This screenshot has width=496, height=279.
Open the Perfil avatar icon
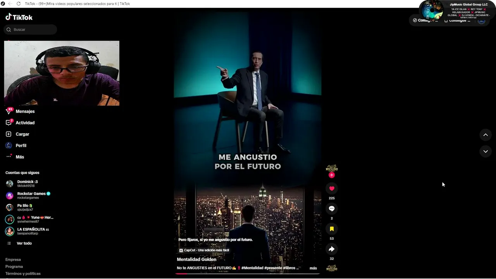pyautogui.click(x=9, y=145)
